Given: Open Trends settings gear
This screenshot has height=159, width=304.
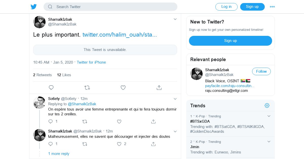Looking at the screenshot, I should click(x=267, y=105).
